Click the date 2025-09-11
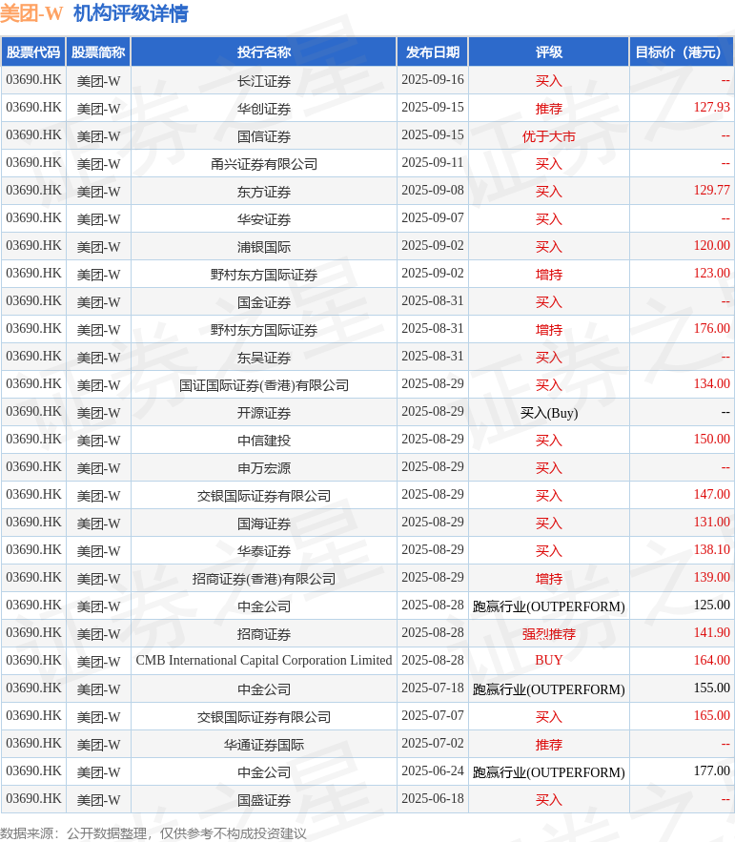735x842 pixels. (432, 162)
